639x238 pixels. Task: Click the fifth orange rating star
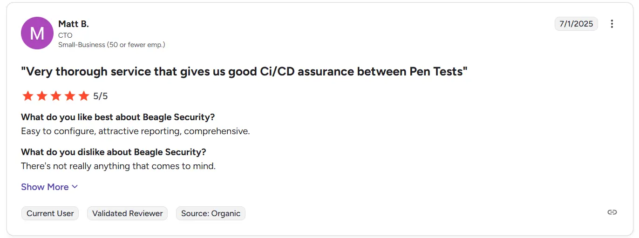coord(84,96)
